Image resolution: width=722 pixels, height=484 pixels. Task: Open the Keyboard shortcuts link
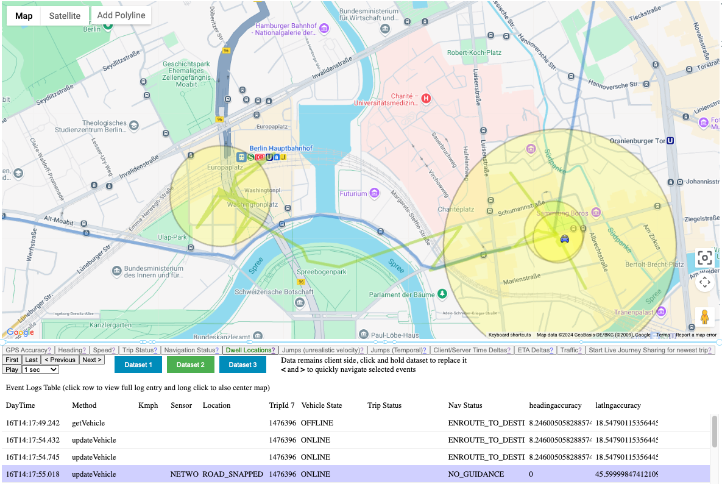[509, 335]
